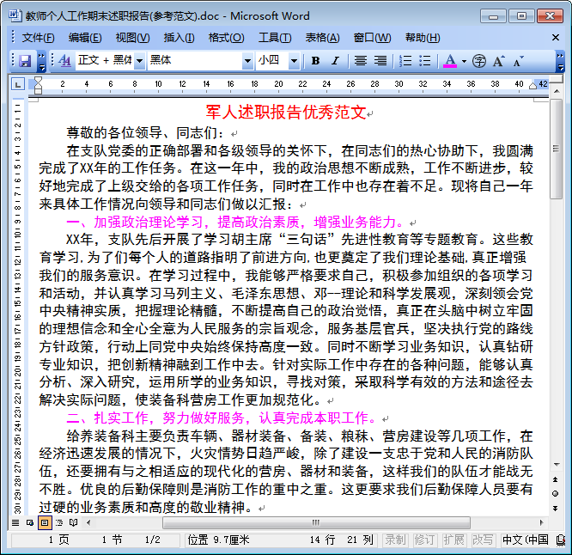Click the page indicator 1/2 in status bar

tap(153, 540)
